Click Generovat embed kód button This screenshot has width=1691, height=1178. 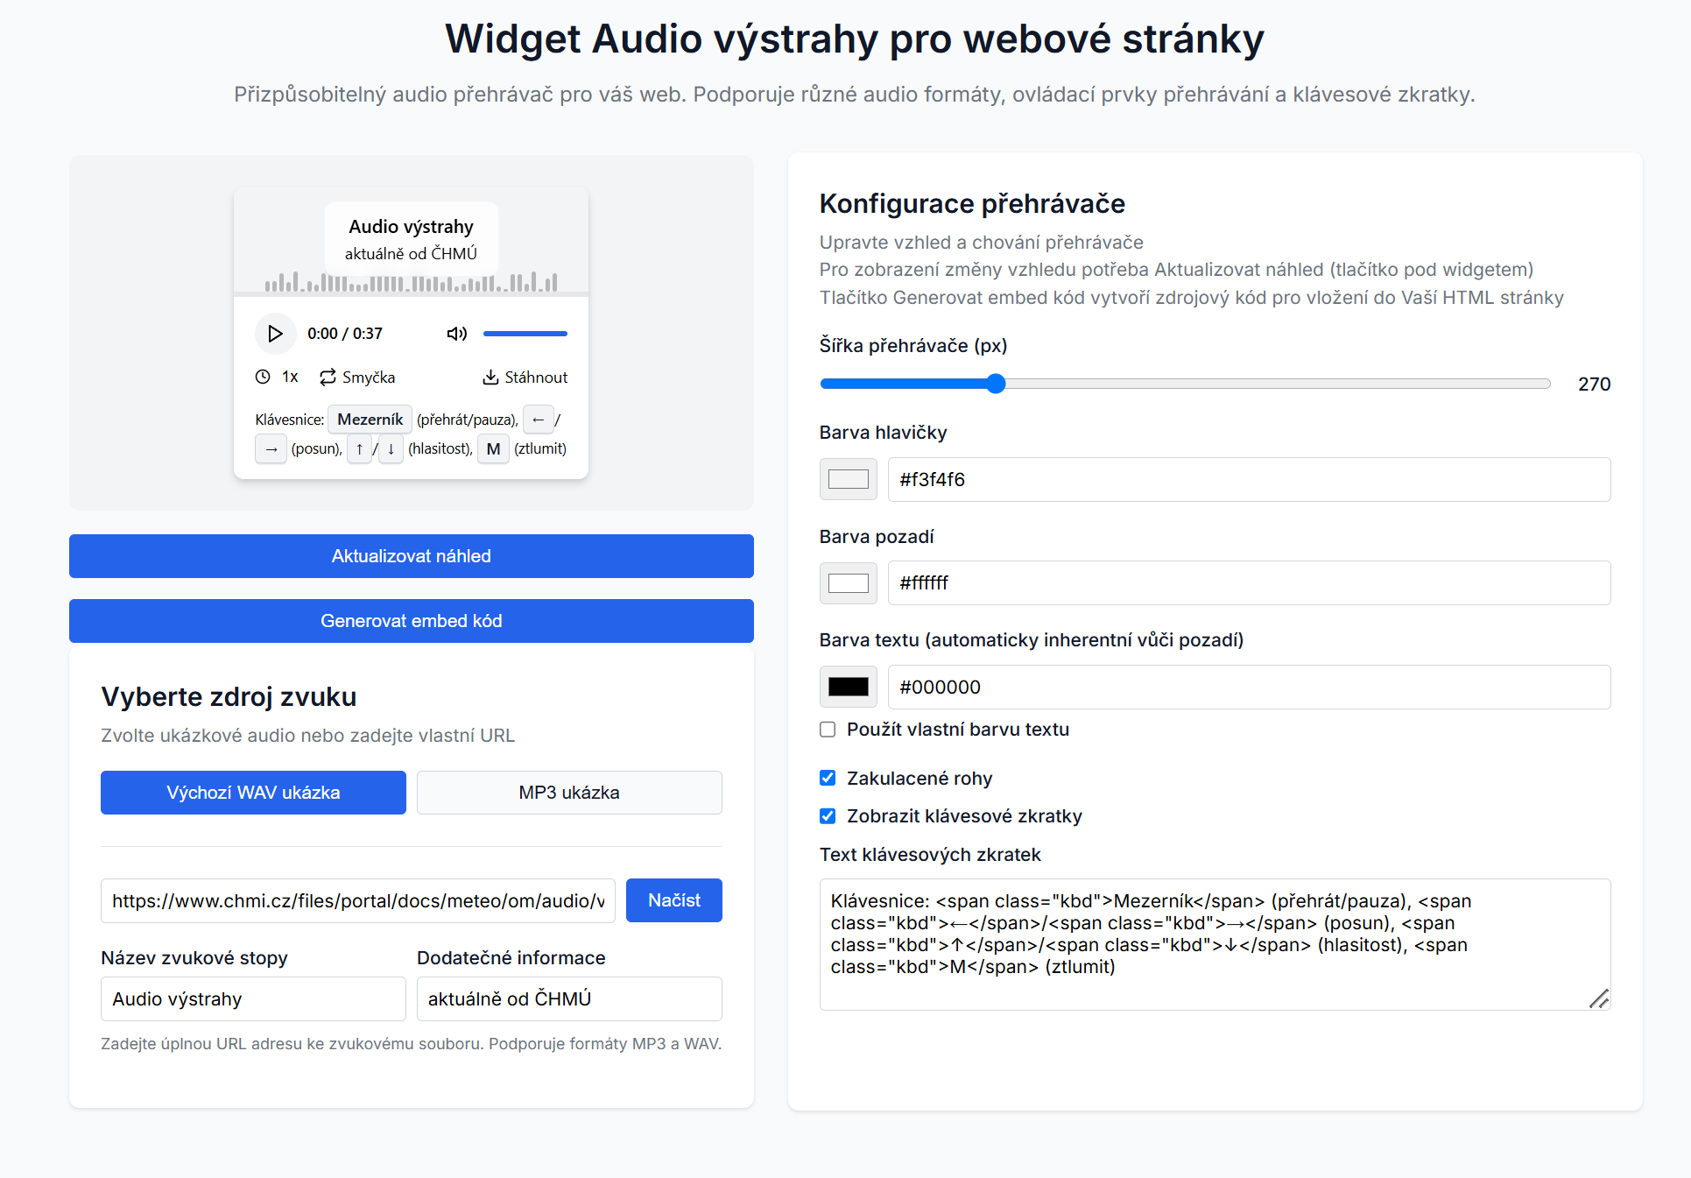pos(411,621)
